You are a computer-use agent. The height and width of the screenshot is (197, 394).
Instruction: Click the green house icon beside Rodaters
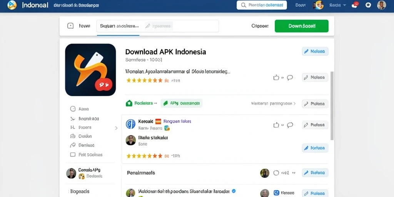(x=129, y=103)
